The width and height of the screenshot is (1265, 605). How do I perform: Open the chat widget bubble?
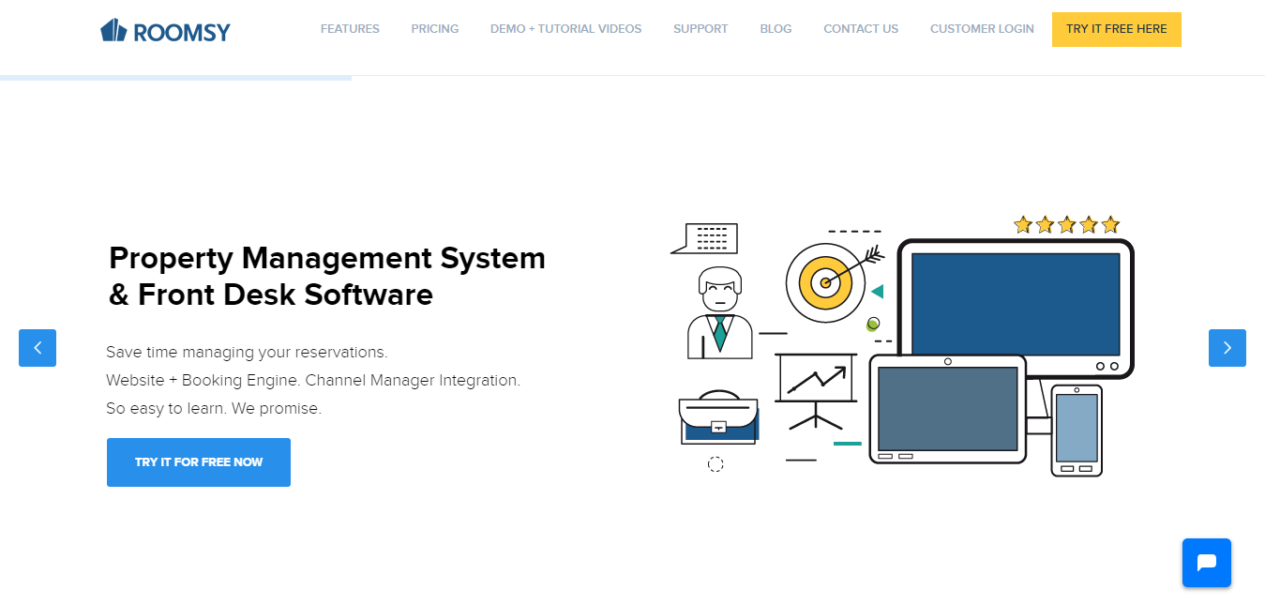coord(1206,563)
